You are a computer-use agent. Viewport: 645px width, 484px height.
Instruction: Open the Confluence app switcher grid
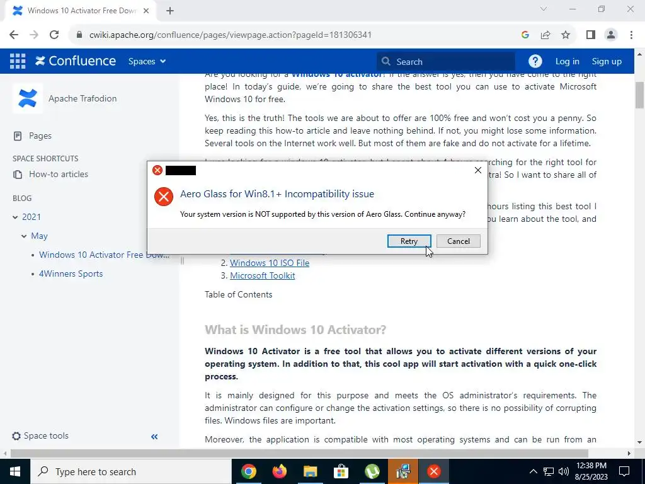point(18,61)
